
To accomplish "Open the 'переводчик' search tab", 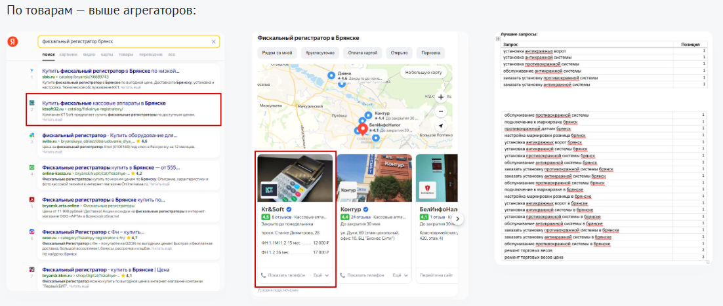I will 151,54.
